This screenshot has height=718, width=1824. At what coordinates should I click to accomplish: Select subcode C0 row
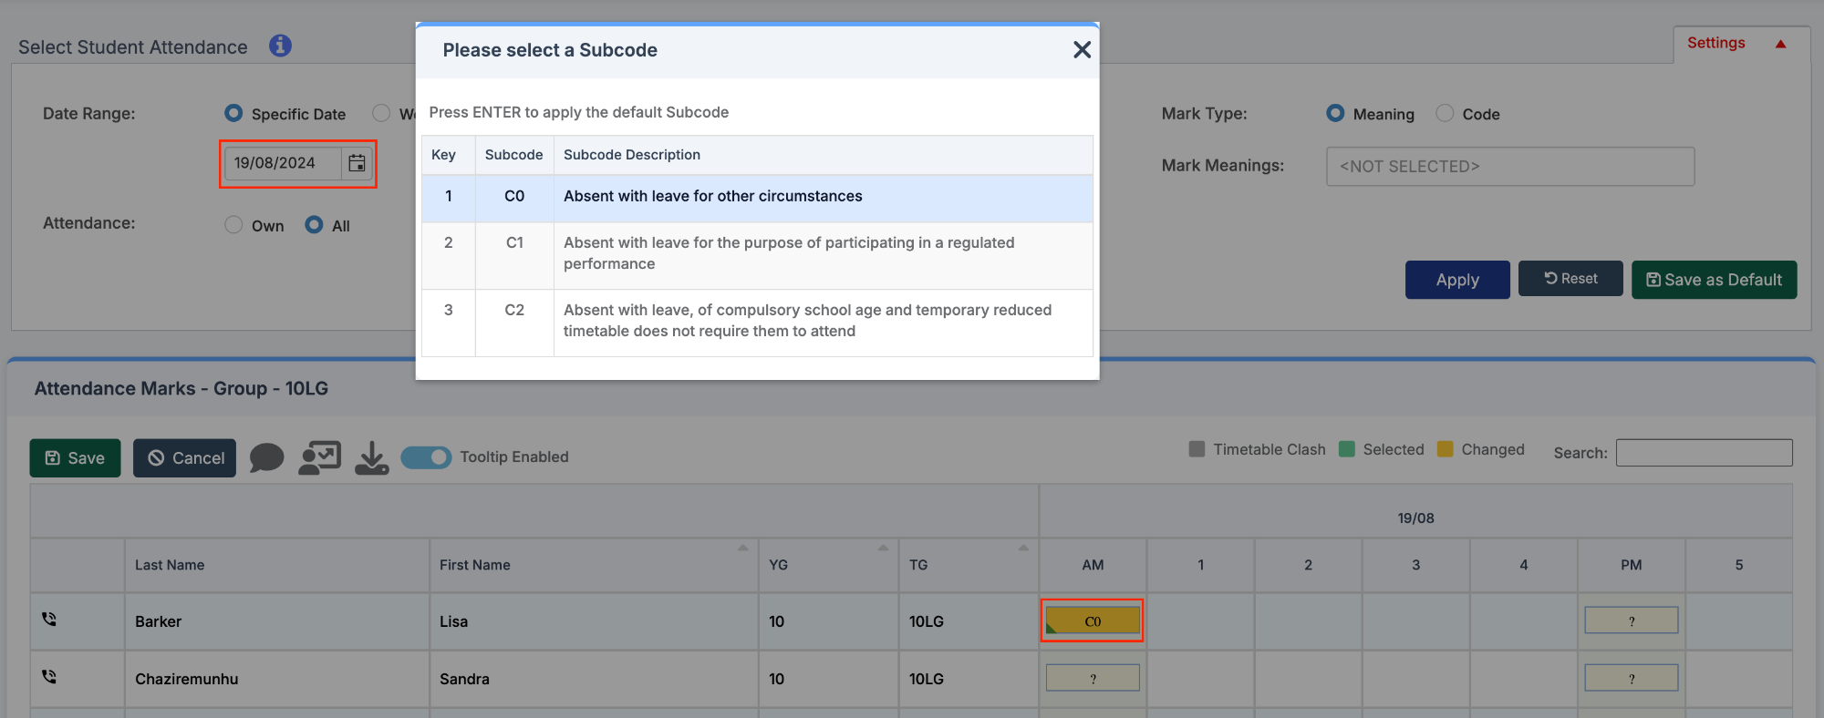[x=757, y=197]
